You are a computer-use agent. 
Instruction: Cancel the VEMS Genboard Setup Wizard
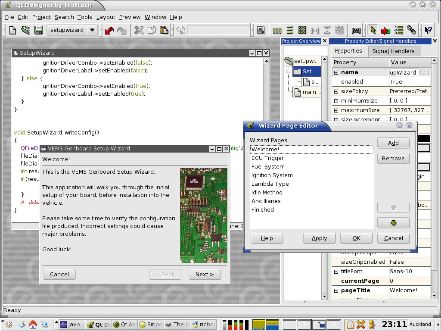(x=59, y=275)
